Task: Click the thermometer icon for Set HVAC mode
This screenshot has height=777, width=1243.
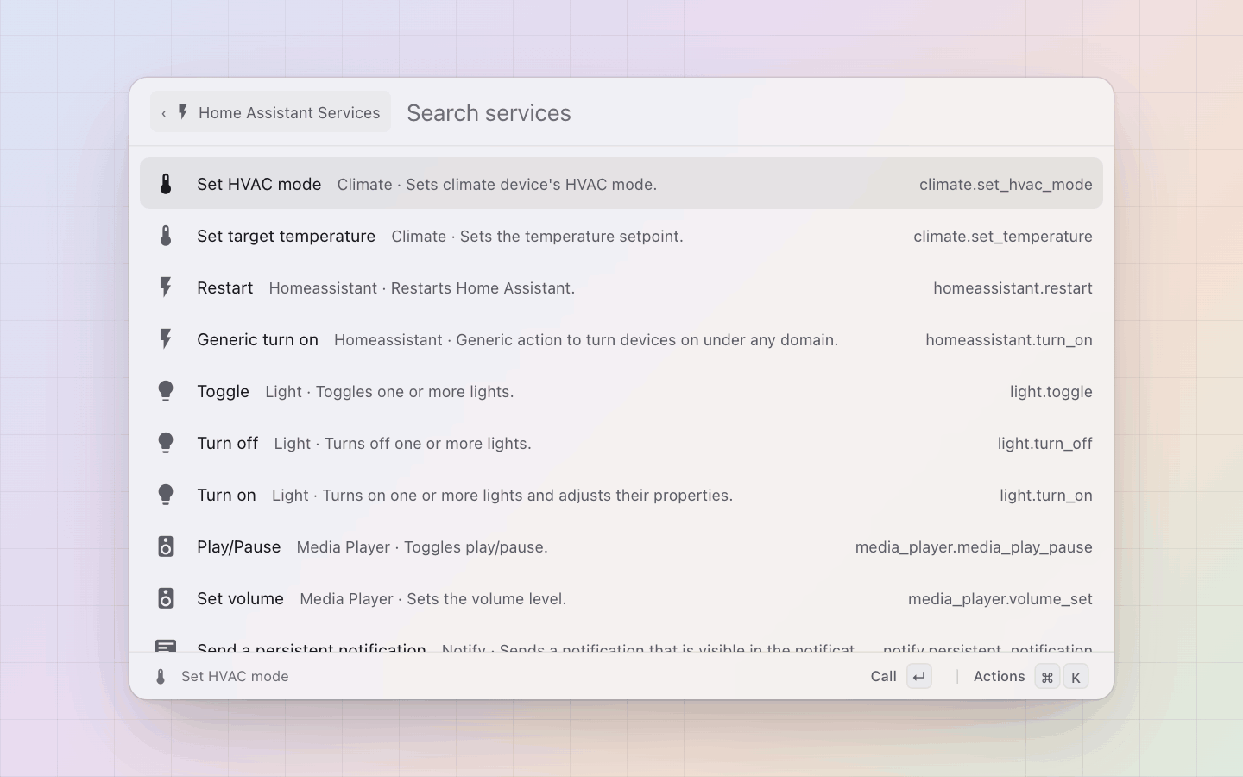Action: (x=166, y=184)
